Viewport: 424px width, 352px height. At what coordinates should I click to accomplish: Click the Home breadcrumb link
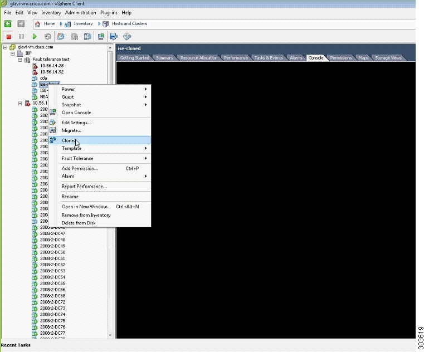(x=49, y=24)
